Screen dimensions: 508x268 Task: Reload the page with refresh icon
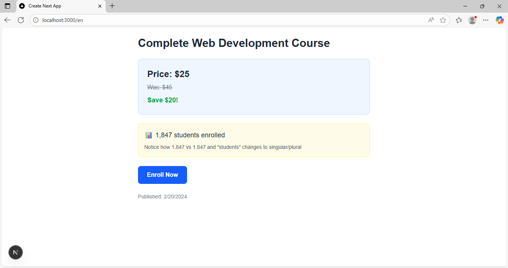pyautogui.click(x=21, y=20)
